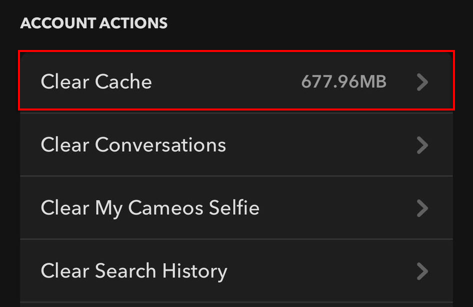Screen dimensions: 473x307
Task: Click the Clear Conversations chevron arrow
Action: tap(422, 145)
